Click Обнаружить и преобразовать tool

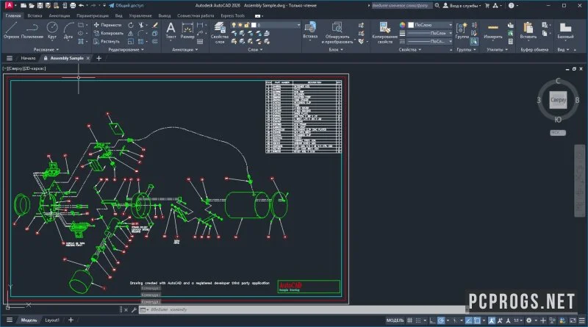coord(337,32)
